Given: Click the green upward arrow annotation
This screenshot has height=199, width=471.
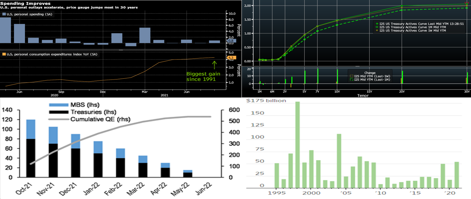Looking at the screenshot, I should (x=214, y=65).
